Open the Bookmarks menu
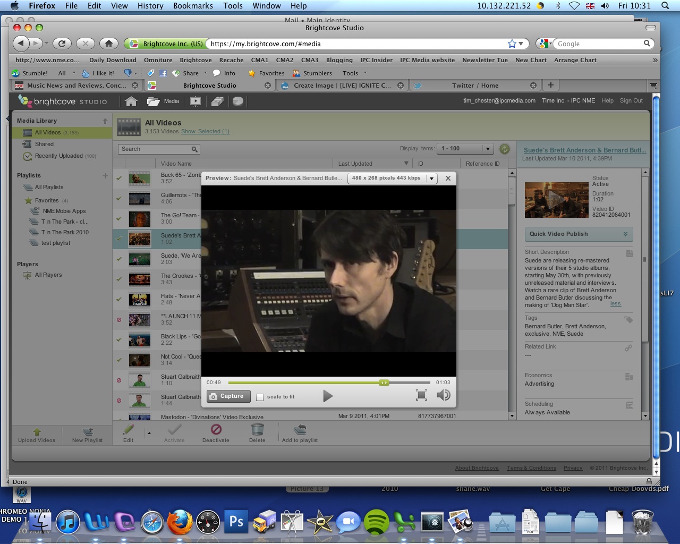This screenshot has width=680, height=544. tap(193, 5)
